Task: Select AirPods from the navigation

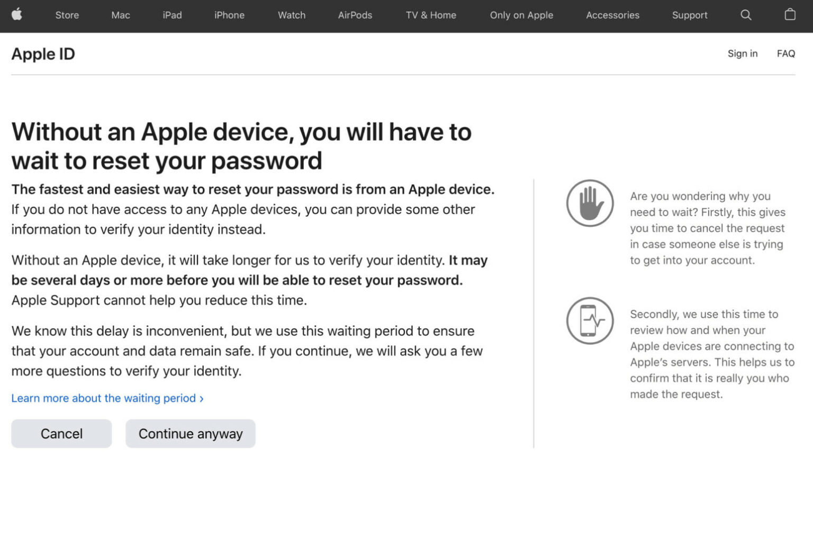Action: (355, 15)
